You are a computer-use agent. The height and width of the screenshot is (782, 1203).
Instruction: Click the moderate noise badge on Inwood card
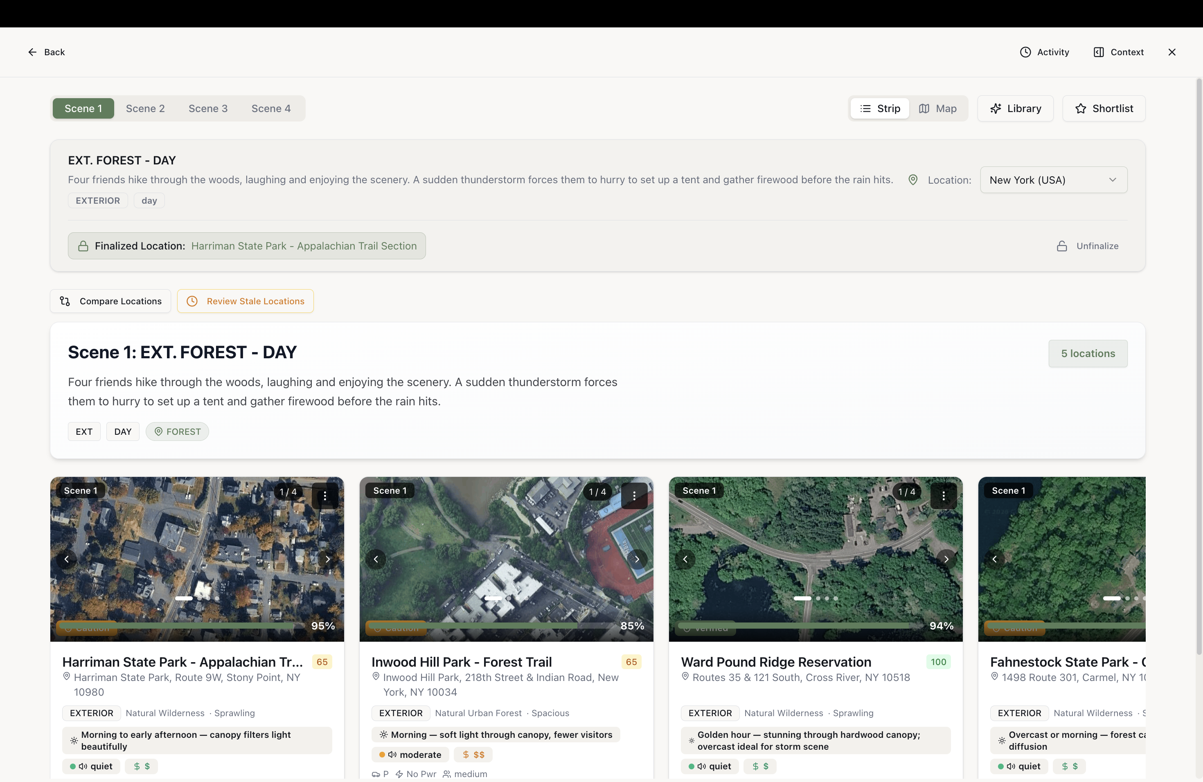(x=410, y=755)
